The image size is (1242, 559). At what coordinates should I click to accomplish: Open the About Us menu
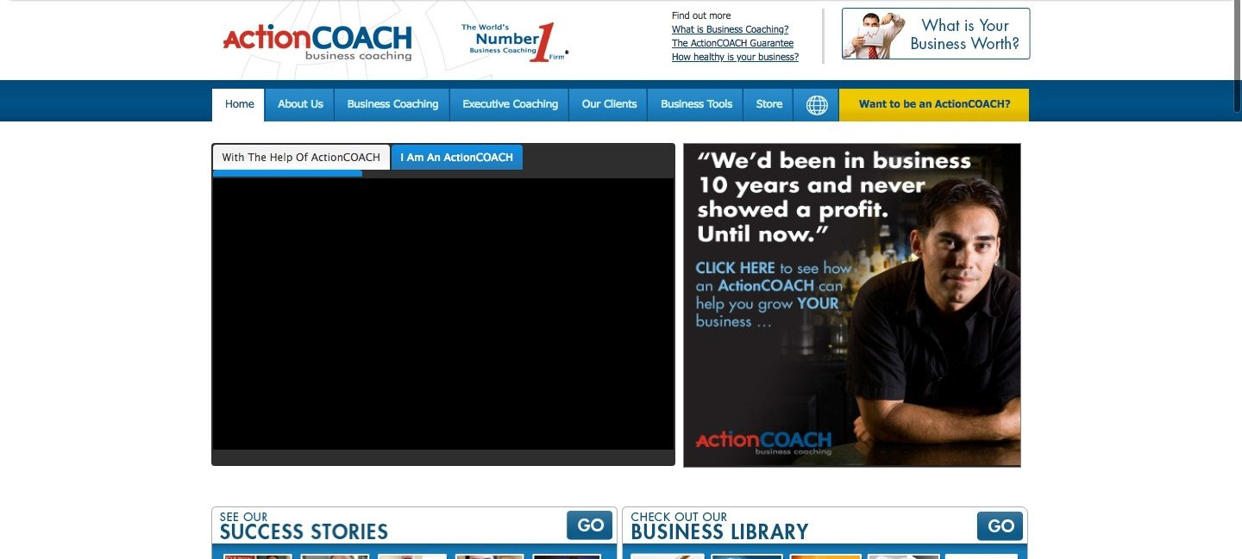300,104
